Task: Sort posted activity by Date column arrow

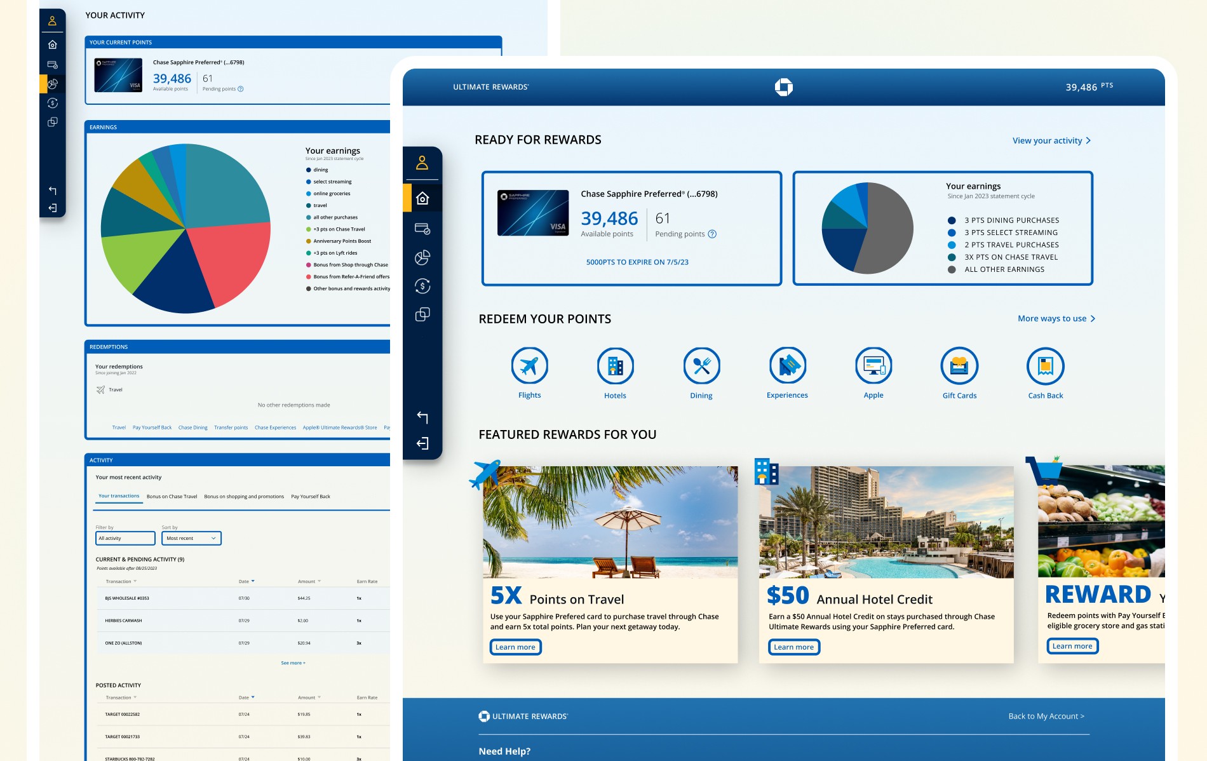Action: click(x=253, y=697)
